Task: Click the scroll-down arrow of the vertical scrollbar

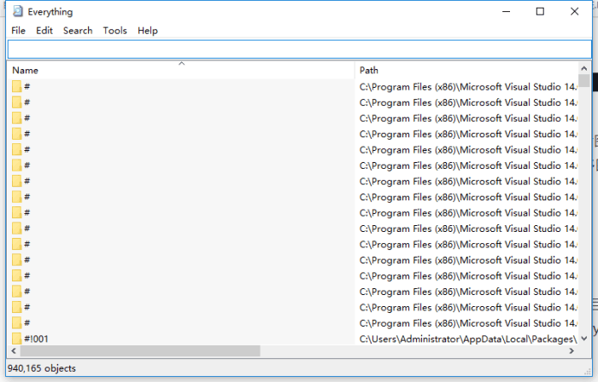Action: (x=583, y=339)
